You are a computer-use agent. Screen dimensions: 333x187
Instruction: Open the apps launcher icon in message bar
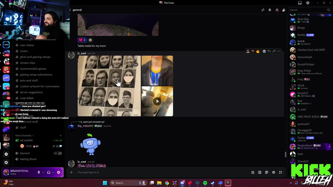[280, 172]
